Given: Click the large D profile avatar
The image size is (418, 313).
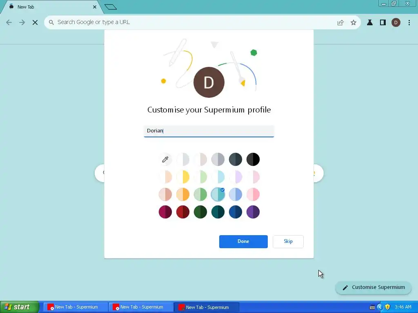Looking at the screenshot, I should point(209,82).
